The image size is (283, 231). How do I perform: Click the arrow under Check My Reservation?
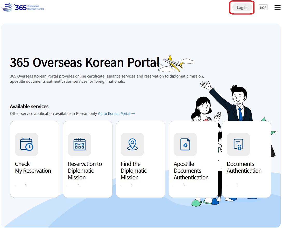21,185
